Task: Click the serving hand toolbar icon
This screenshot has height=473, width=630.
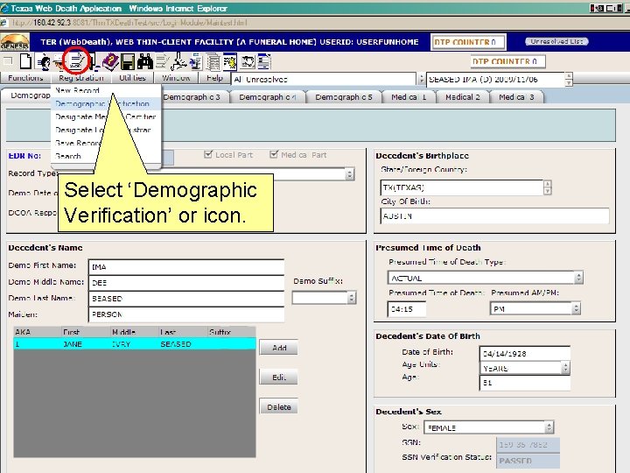Action: [x=59, y=62]
